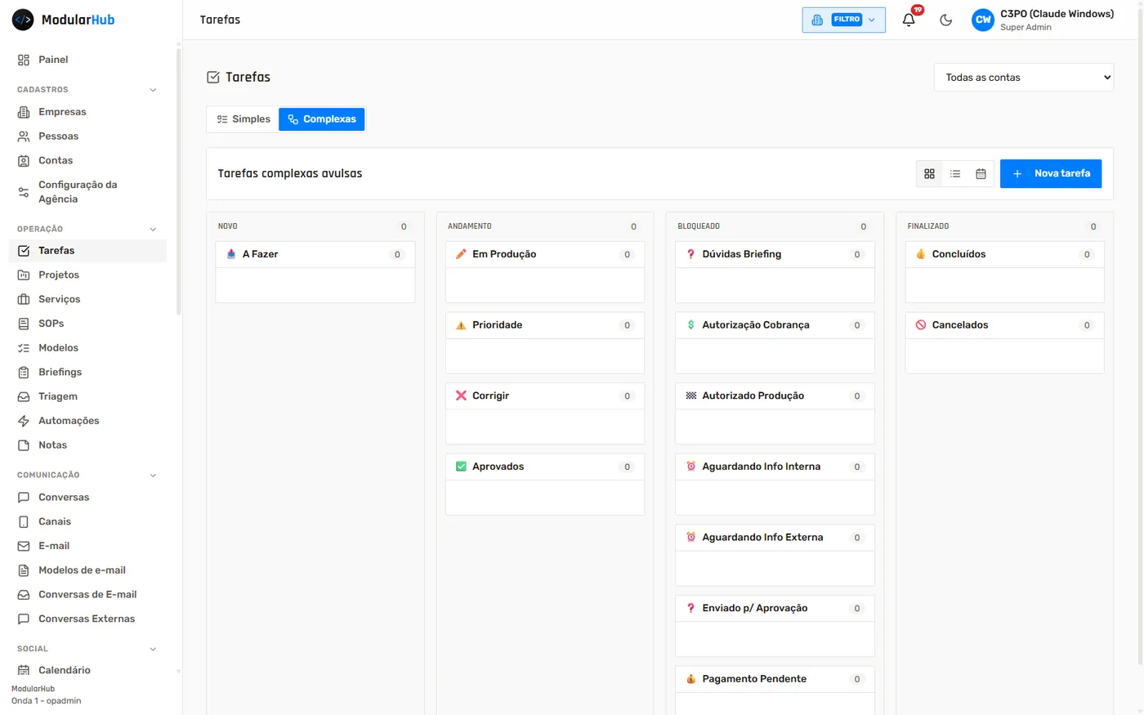The image size is (1144, 715).
Task: Click the Aguardando Info Externa header
Action: click(x=775, y=538)
